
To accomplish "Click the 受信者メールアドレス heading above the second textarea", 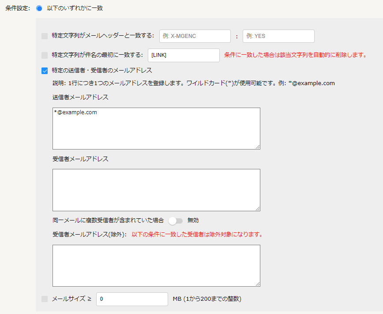I will 80,159.
